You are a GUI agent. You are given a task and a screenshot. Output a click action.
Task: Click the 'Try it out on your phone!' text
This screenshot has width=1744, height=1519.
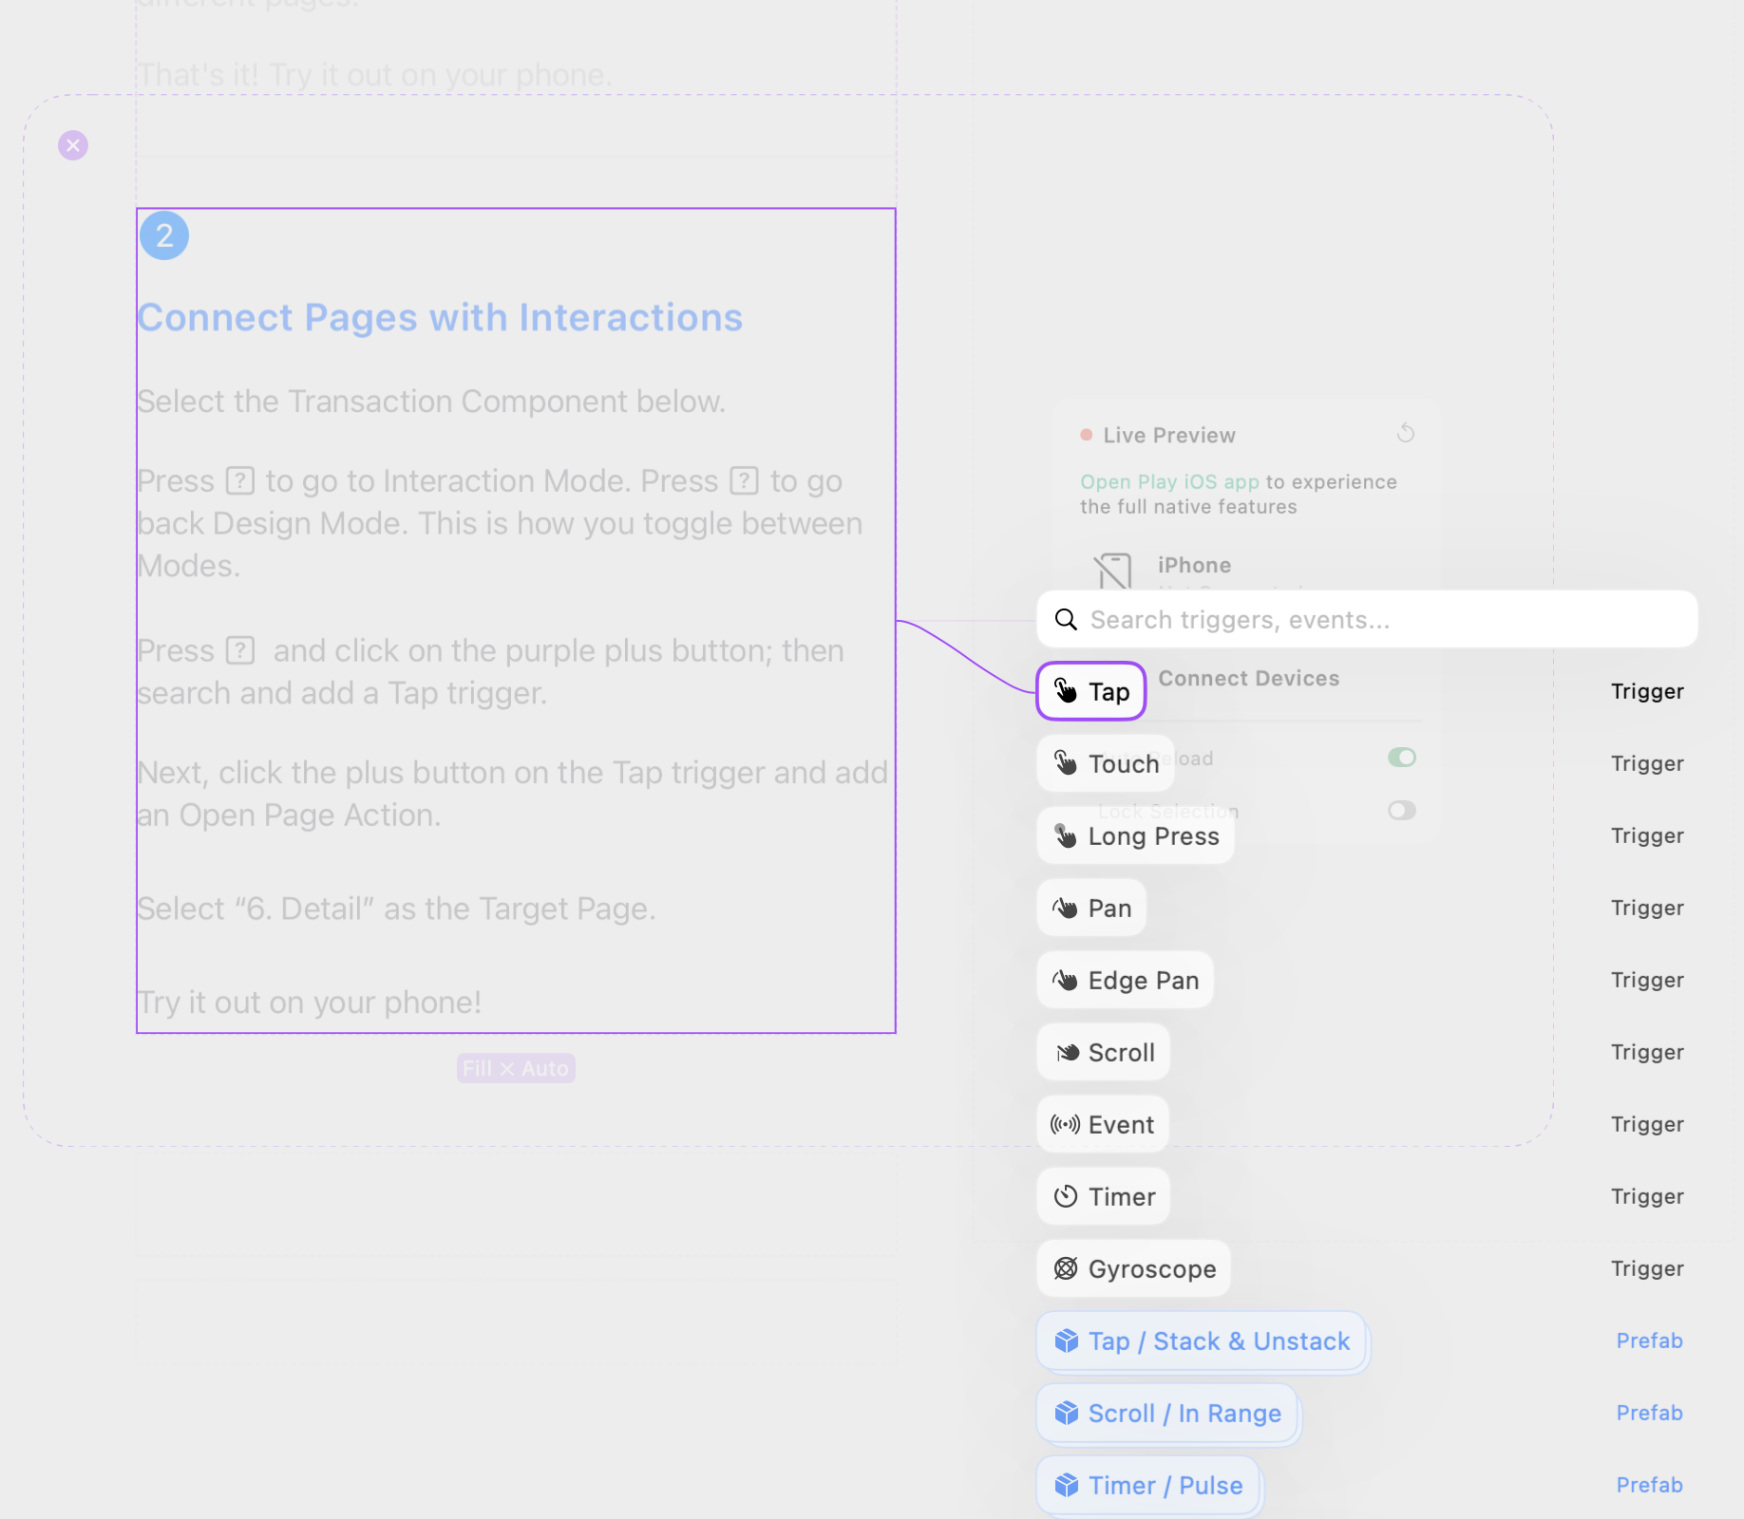pyautogui.click(x=310, y=1002)
